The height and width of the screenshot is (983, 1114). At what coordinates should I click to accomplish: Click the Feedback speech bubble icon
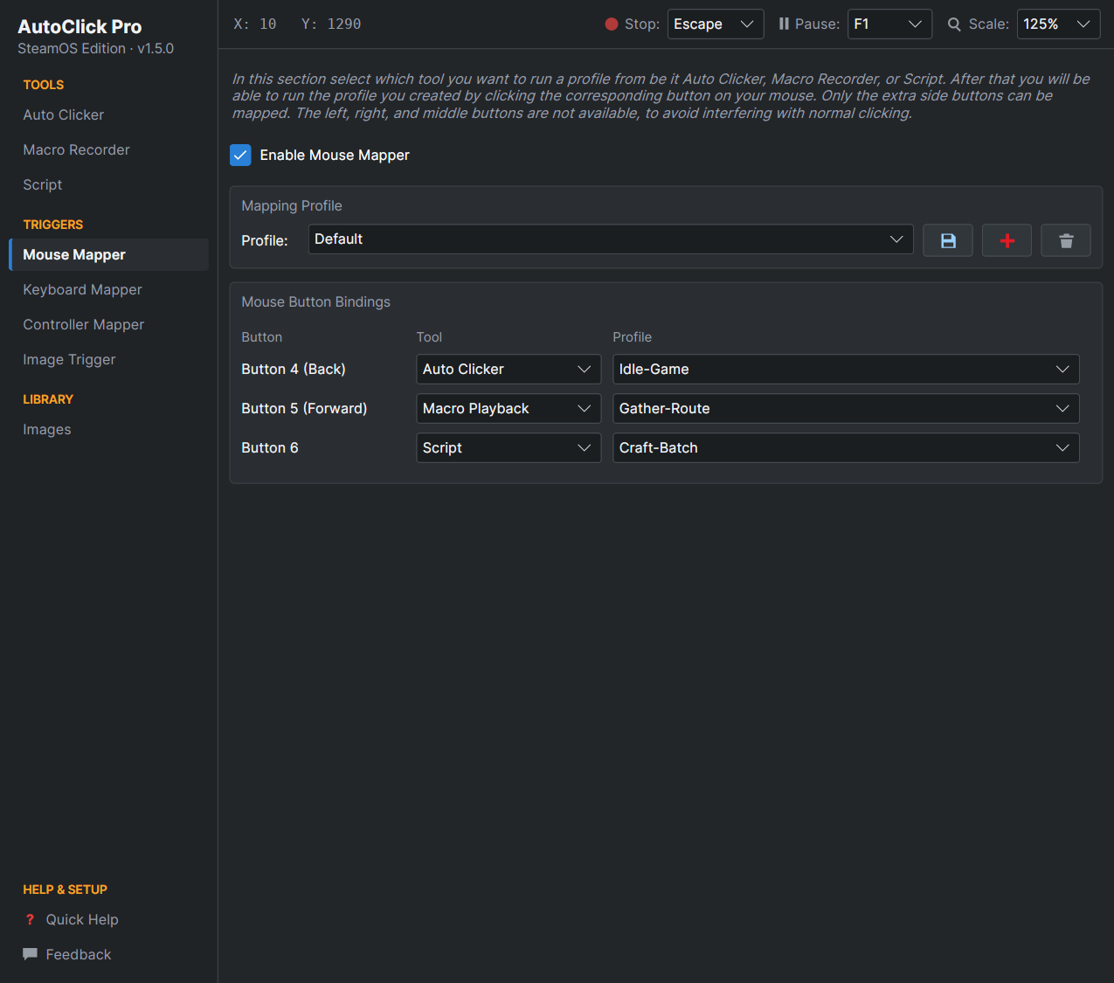coord(30,954)
